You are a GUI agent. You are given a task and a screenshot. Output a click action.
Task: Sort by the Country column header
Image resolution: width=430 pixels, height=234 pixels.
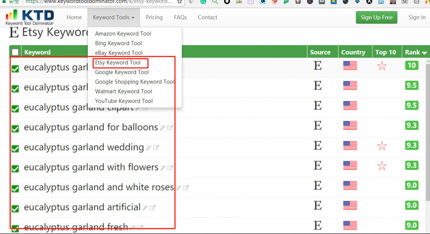tap(353, 52)
